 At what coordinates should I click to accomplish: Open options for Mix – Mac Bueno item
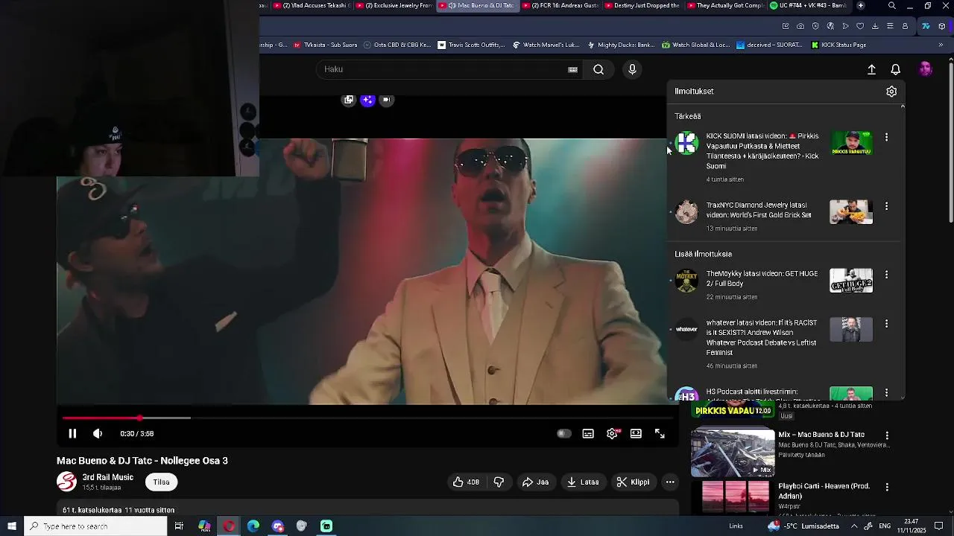tap(887, 435)
